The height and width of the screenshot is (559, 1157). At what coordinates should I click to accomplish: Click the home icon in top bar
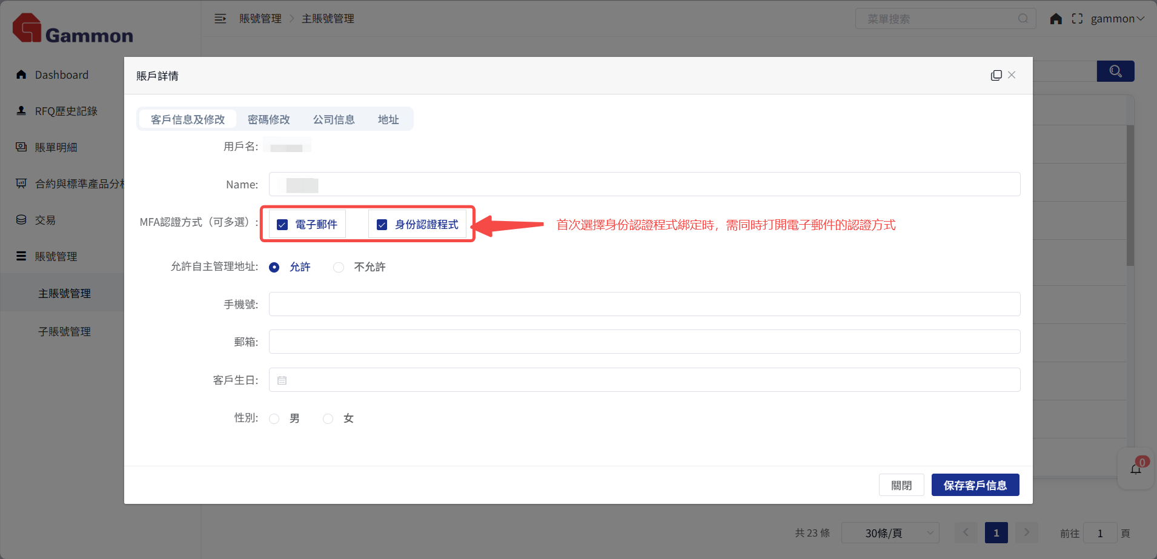1056,19
